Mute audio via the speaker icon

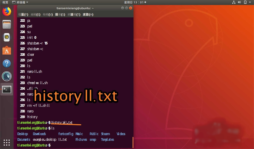pyautogui.click(x=239, y=2)
